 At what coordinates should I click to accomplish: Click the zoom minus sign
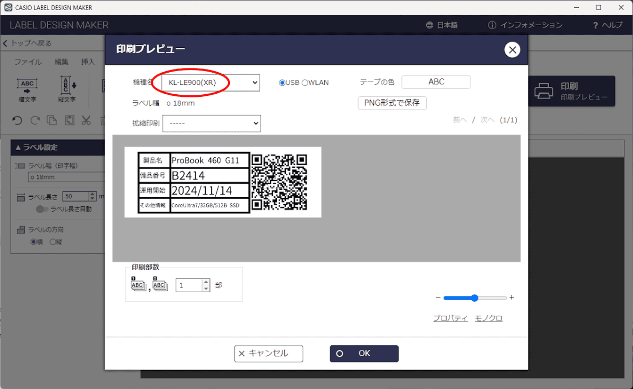point(438,298)
